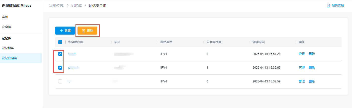Image resolution: width=352 pixels, height=108 pixels.
Task: Click the 关联实例数 column header
Action: pyautogui.click(x=214, y=42)
